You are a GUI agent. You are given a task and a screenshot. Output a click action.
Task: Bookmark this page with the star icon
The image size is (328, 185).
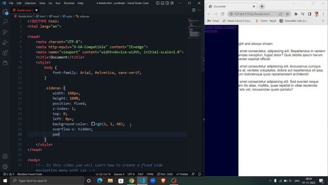[x=288, y=14]
